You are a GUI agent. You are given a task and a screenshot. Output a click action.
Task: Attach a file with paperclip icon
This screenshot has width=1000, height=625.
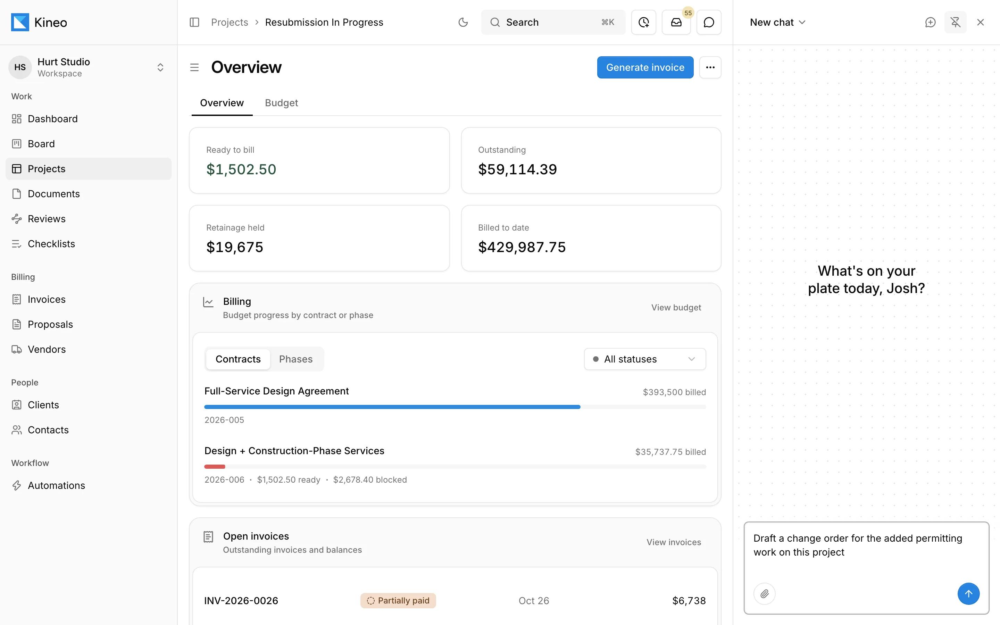point(765,594)
